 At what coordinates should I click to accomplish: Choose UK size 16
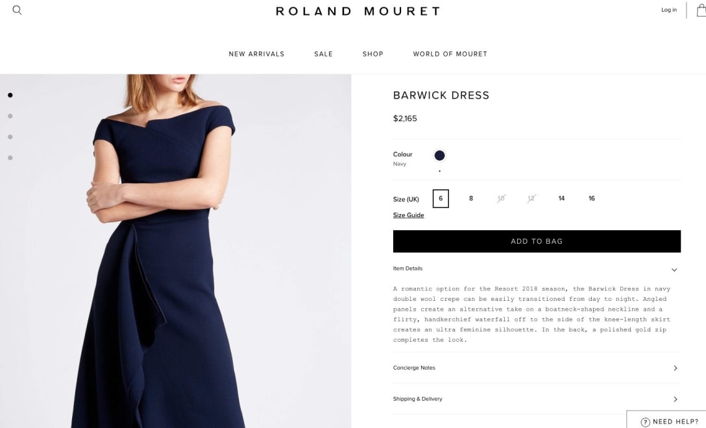click(592, 198)
